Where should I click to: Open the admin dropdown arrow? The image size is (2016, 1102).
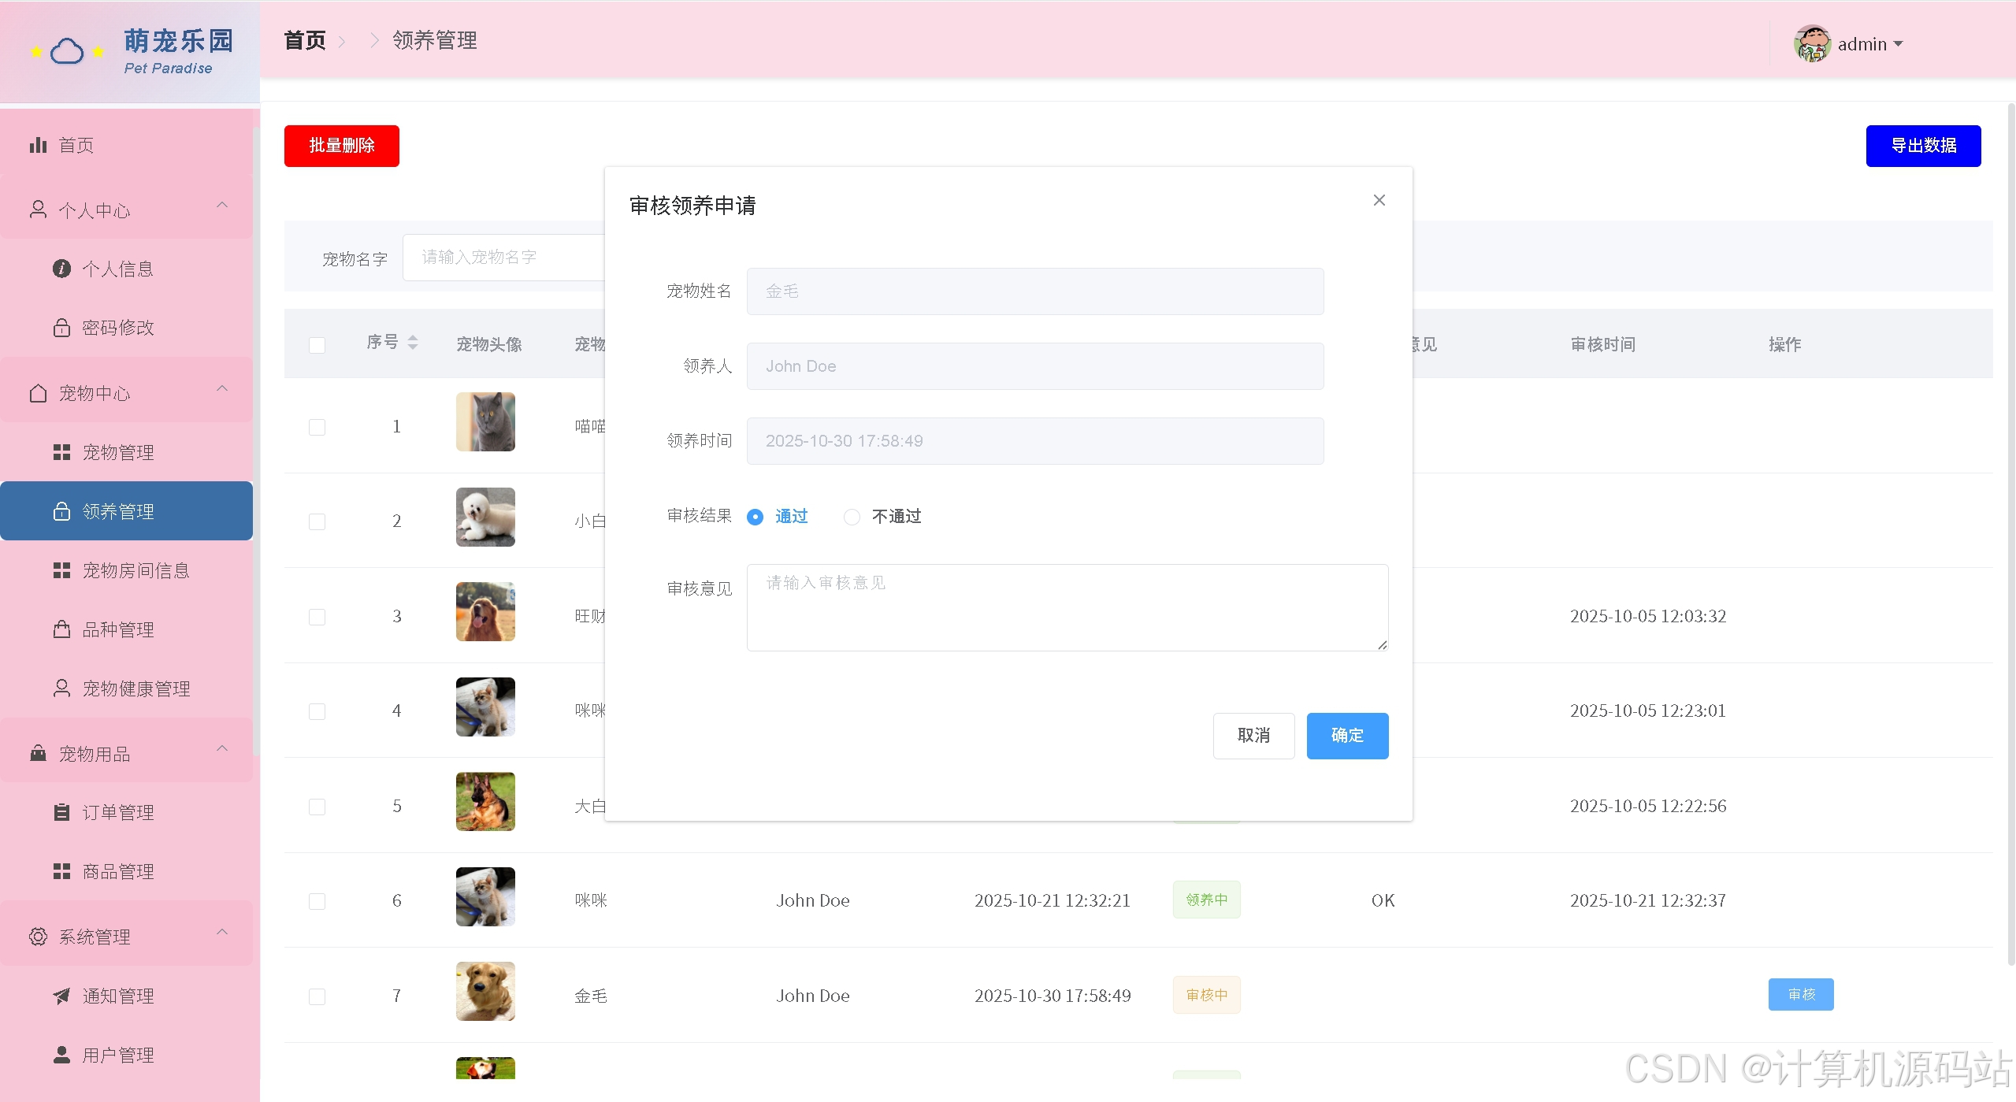[1898, 44]
